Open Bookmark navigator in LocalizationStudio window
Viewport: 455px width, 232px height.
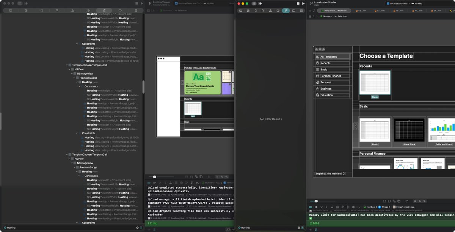256,11
